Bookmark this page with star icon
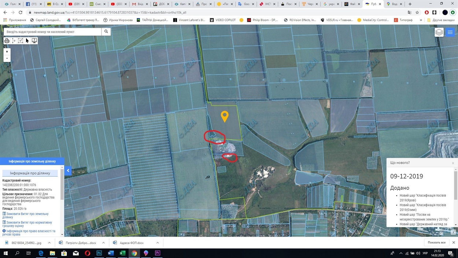Screen dimensions: 458x258 click(x=417, y=12)
